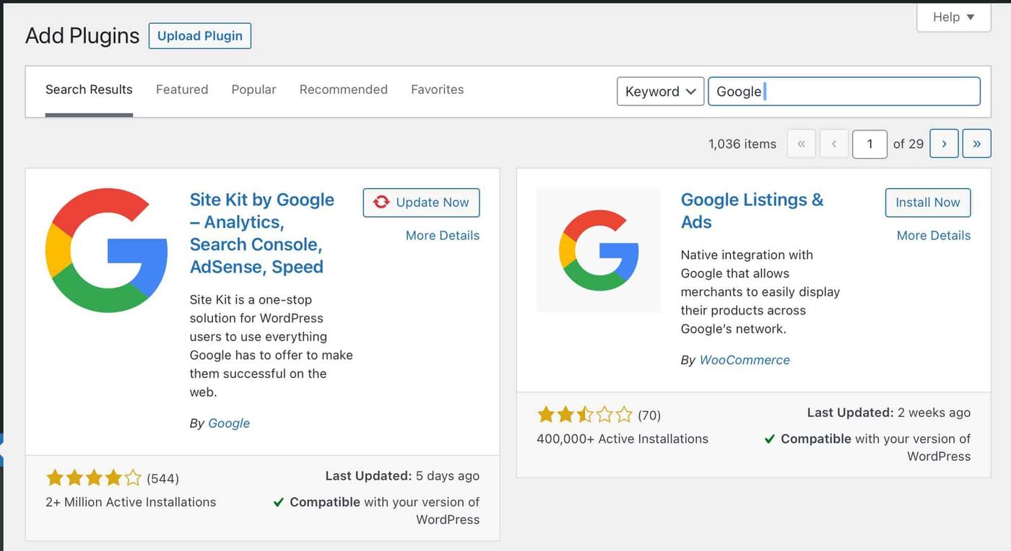The image size is (1011, 551).
Task: Click the "Add Plugins" page heading
Action: click(x=82, y=36)
